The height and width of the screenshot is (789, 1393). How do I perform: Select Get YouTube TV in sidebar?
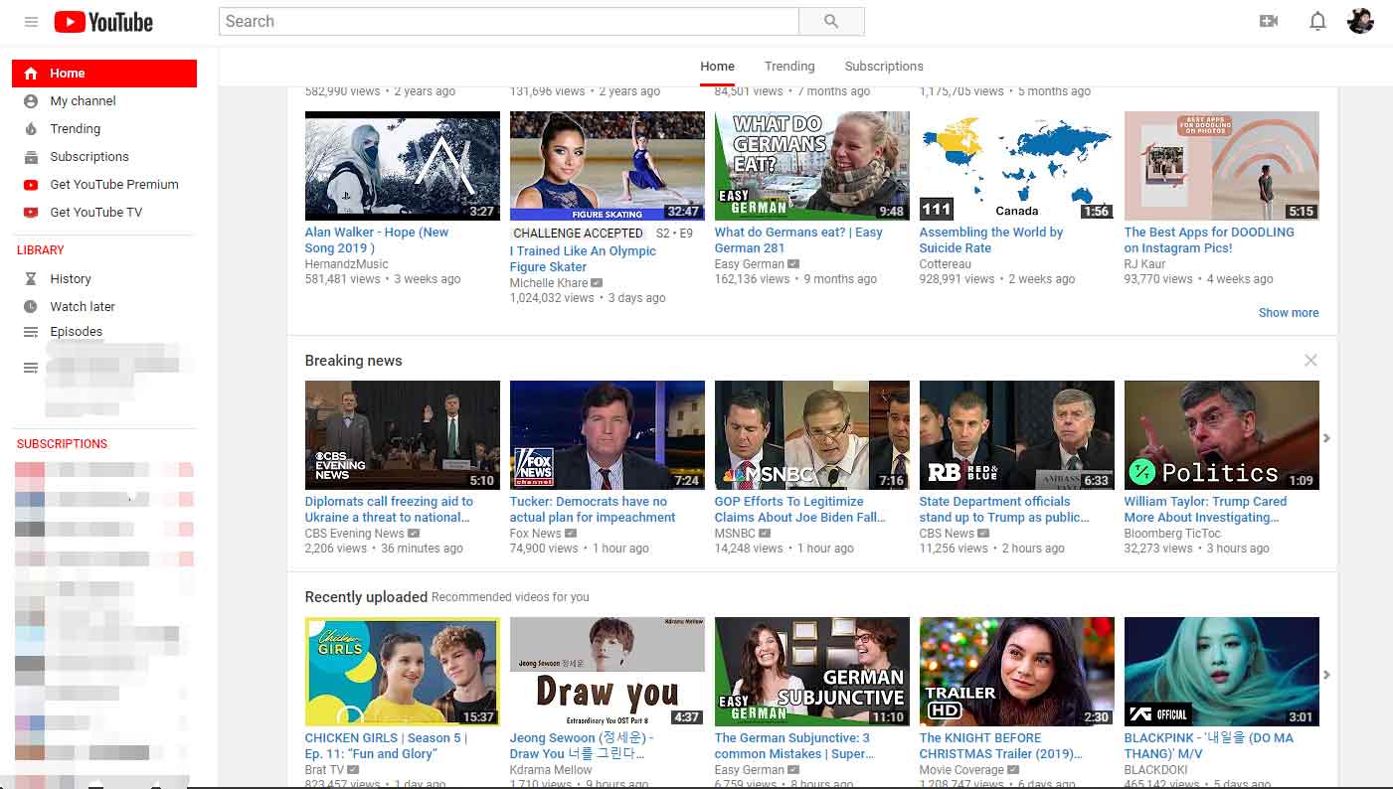pyautogui.click(x=97, y=212)
